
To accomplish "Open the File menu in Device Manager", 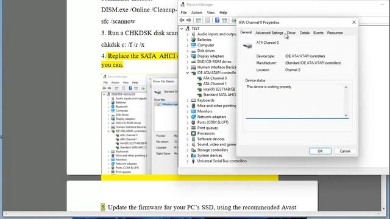I will (x=183, y=12).
